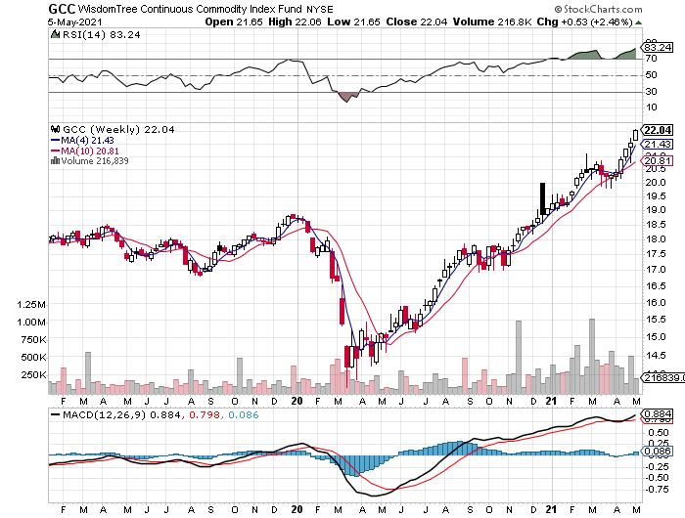
Task: Click the 500K volume scale label
Action: tap(33, 358)
